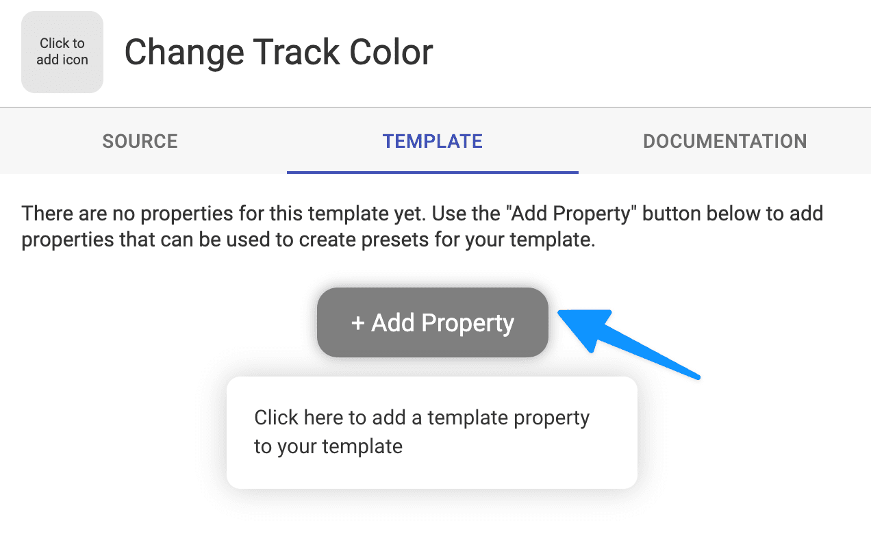Click the 'no properties' description paragraph

pyautogui.click(x=422, y=227)
